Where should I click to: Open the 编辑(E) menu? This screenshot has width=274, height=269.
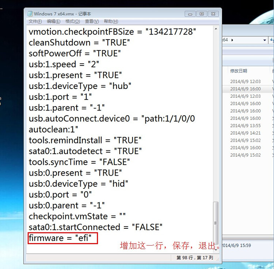[x=54, y=21]
